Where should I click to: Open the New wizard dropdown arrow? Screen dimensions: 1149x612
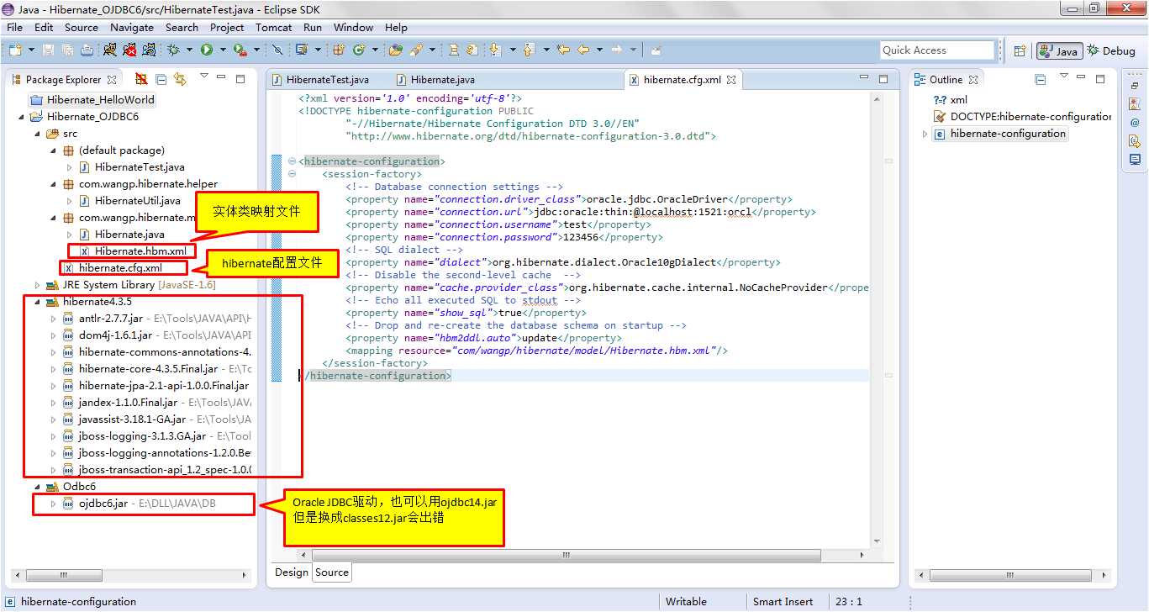32,50
